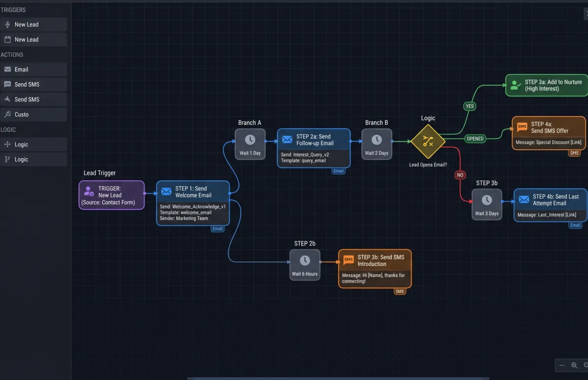Pick the Send SMS action beneath the speech-bubble one
Viewport: 588px width, 380px height.
pyautogui.click(x=33, y=99)
